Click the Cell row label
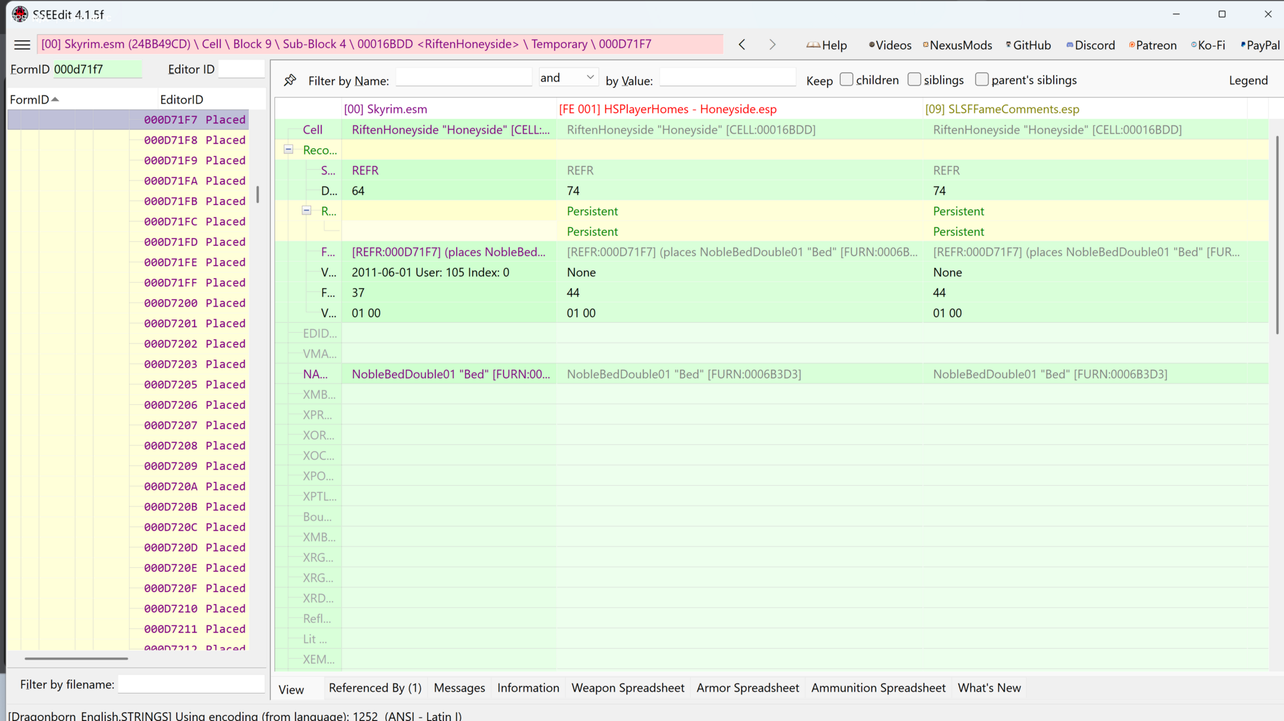The image size is (1284, 721). point(312,130)
